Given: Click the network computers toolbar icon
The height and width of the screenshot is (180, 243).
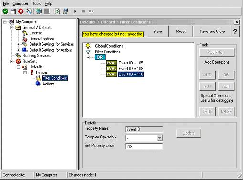Looking at the screenshot, I should (x=39, y=11).
